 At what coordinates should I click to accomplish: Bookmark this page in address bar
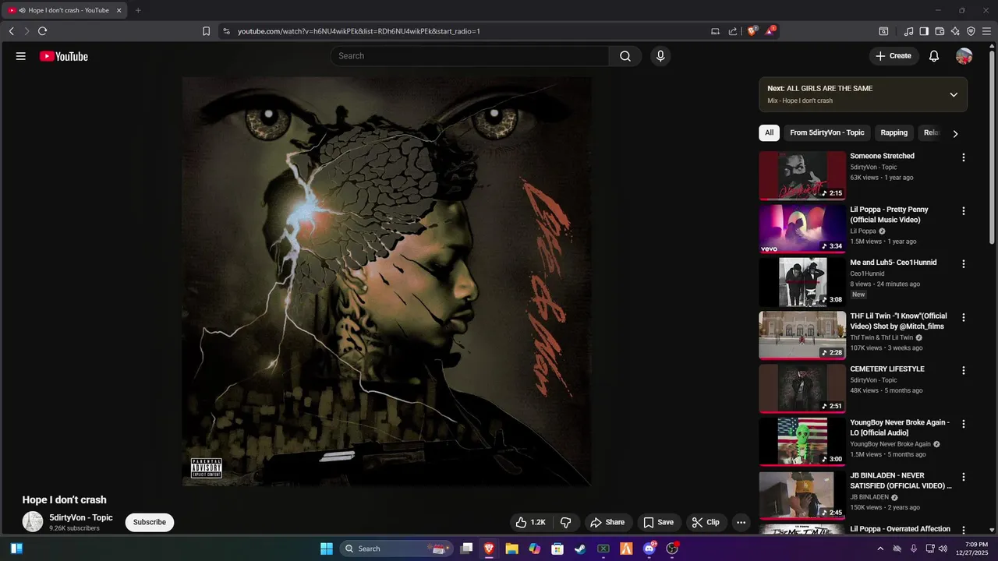click(206, 31)
